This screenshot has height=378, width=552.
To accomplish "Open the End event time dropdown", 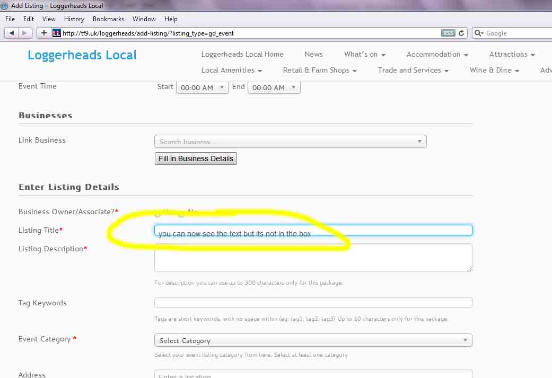I will click(274, 87).
